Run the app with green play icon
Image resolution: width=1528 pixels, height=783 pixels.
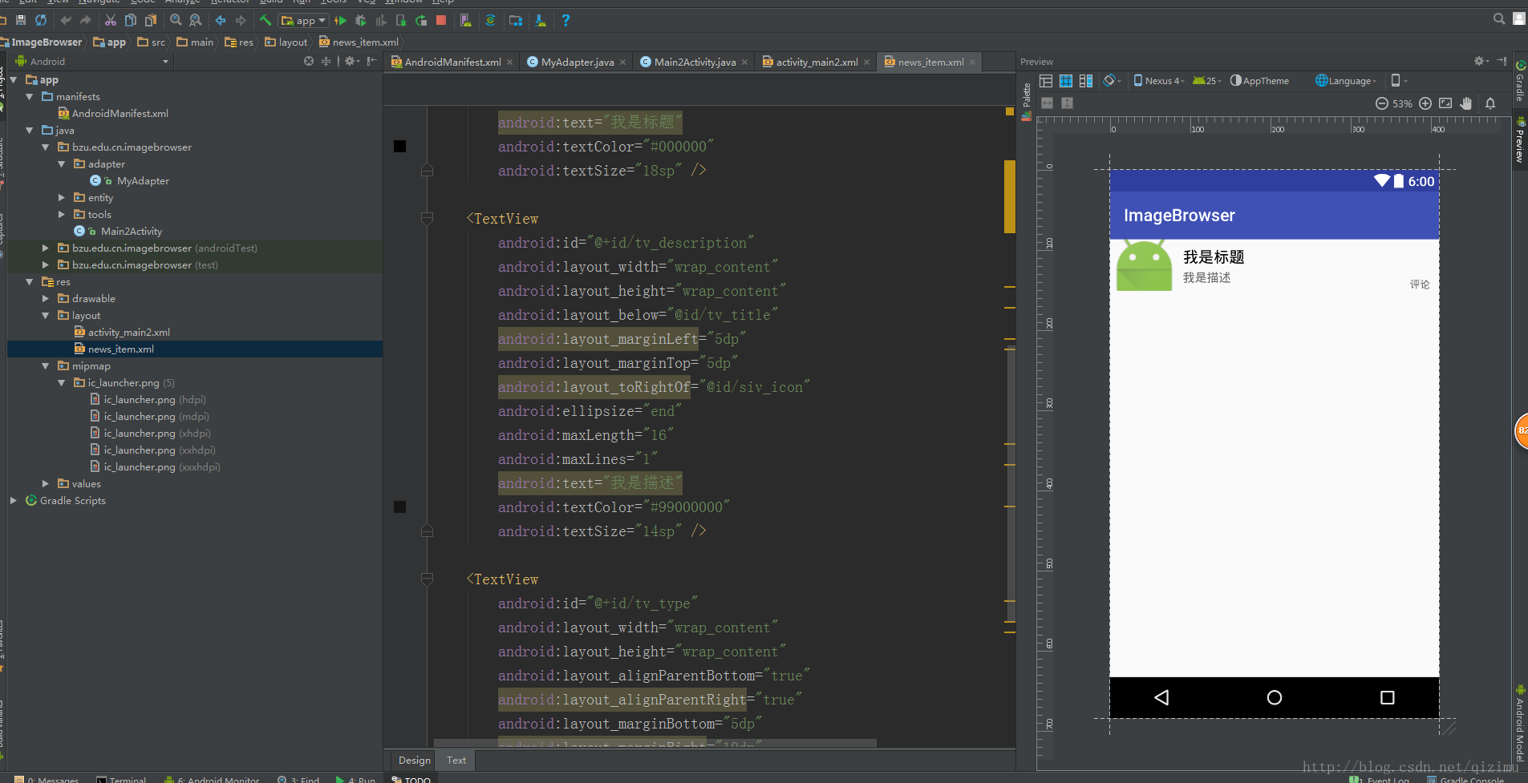point(341,20)
